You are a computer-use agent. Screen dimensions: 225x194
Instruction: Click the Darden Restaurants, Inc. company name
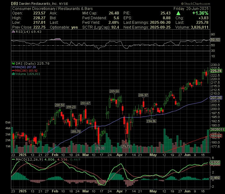point(38,4)
